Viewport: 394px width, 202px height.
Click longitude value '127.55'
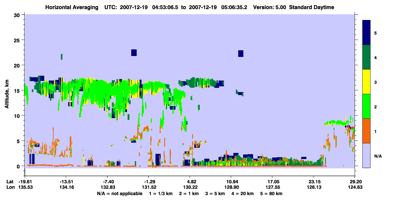(x=272, y=187)
